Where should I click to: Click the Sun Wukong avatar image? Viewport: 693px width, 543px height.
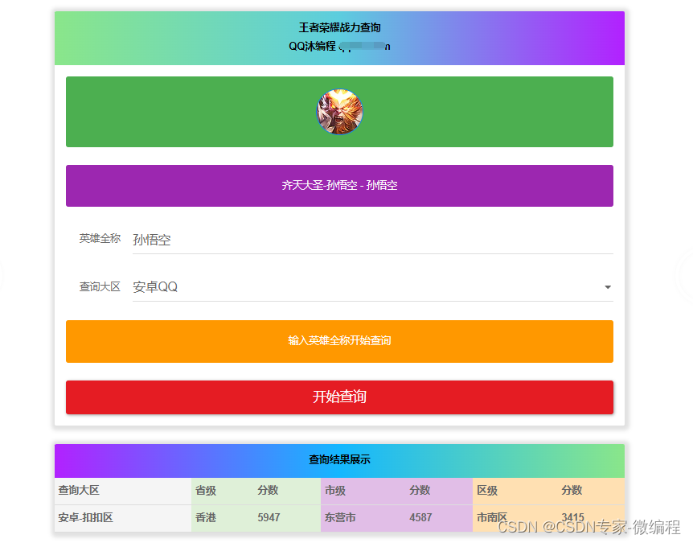(339, 112)
